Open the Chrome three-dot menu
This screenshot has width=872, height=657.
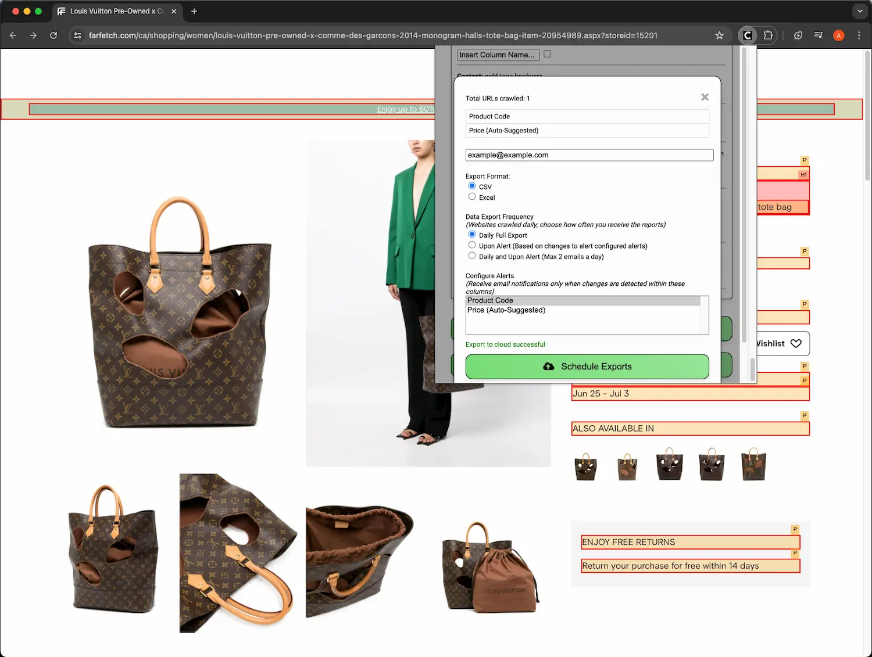(x=859, y=35)
